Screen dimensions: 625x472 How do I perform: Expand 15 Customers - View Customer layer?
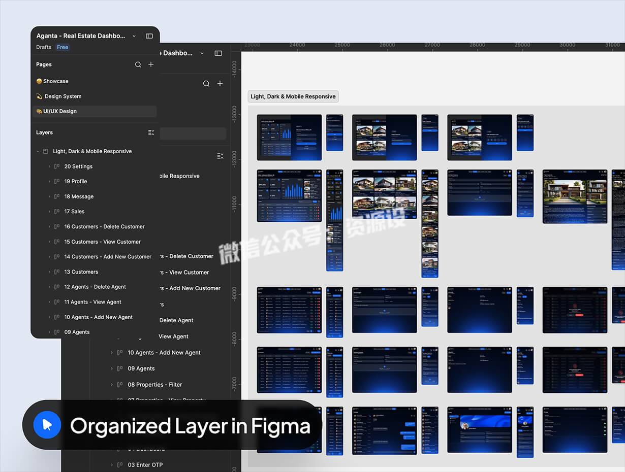[49, 242]
